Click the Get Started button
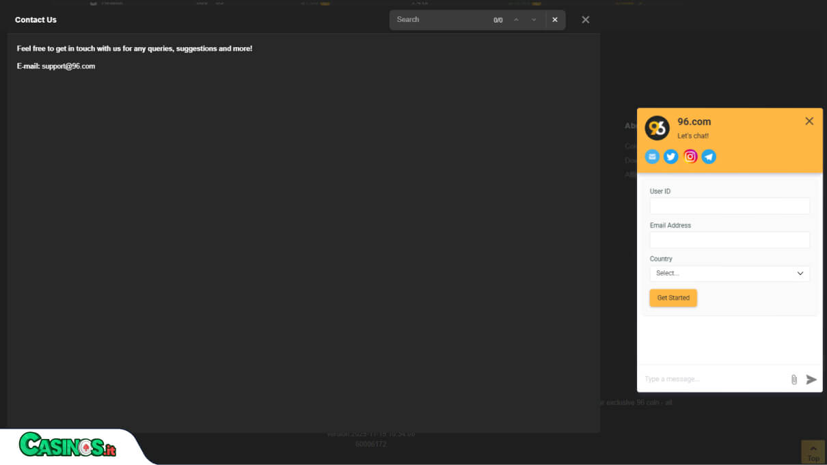827x465 pixels. (x=673, y=298)
